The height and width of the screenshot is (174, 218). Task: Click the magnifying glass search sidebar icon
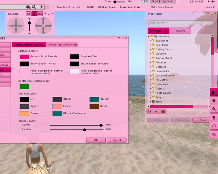point(214,109)
